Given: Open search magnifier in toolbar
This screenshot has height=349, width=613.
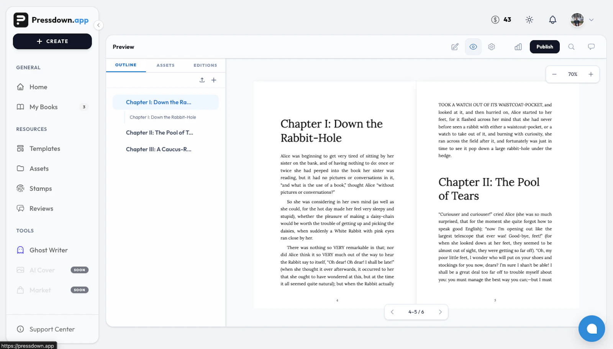Looking at the screenshot, I should pos(571,47).
